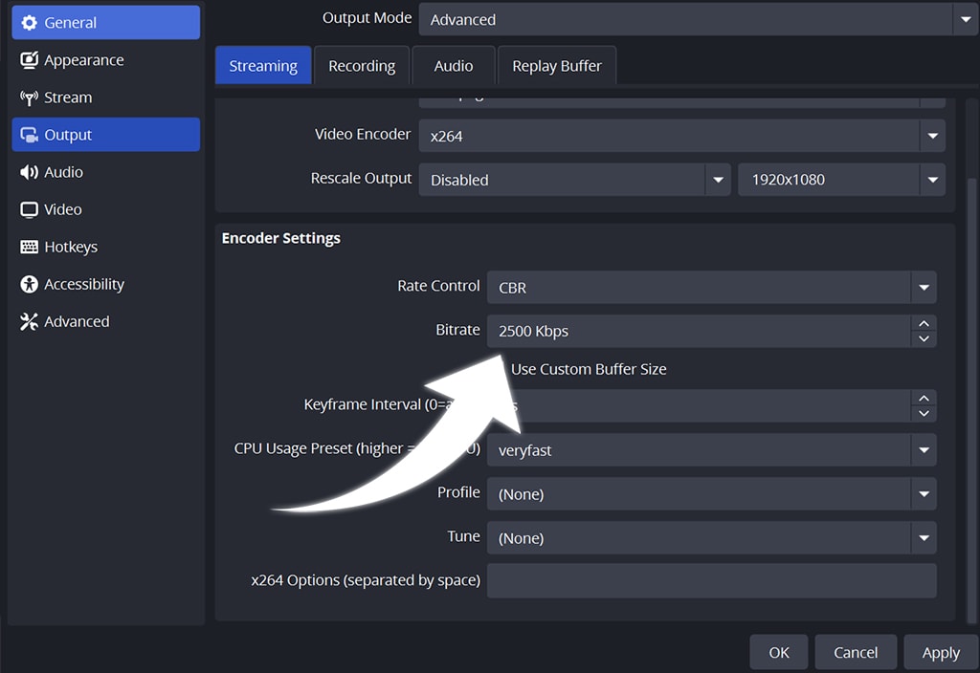Open the Output Mode dropdown
The image size is (980, 673).
[x=963, y=18]
